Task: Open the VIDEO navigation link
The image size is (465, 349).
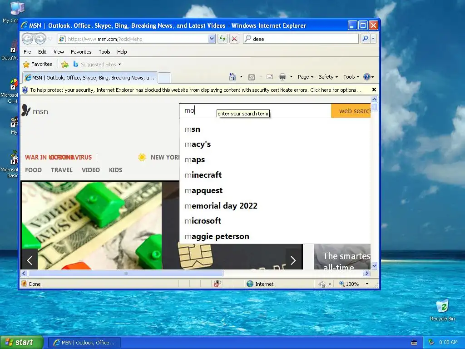Action: point(91,170)
